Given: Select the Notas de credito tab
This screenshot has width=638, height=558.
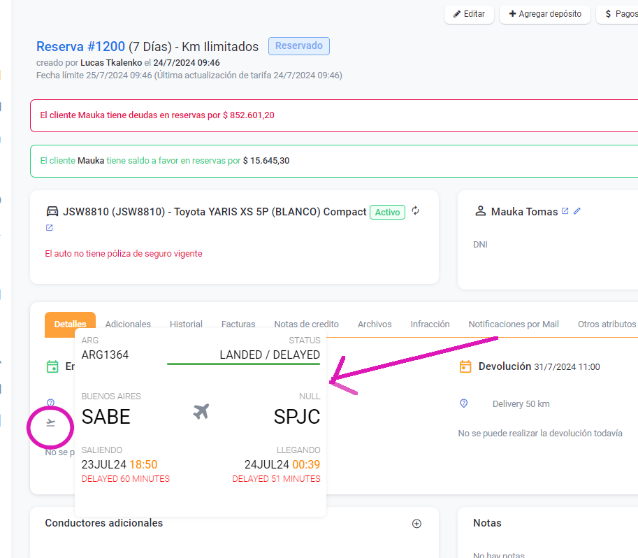Looking at the screenshot, I should 306,324.
